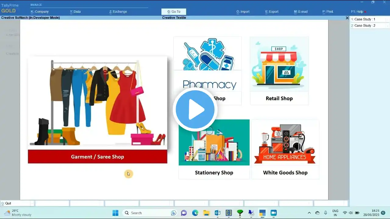
Task: Open File Explorer from the taskbar
Action: point(206,213)
